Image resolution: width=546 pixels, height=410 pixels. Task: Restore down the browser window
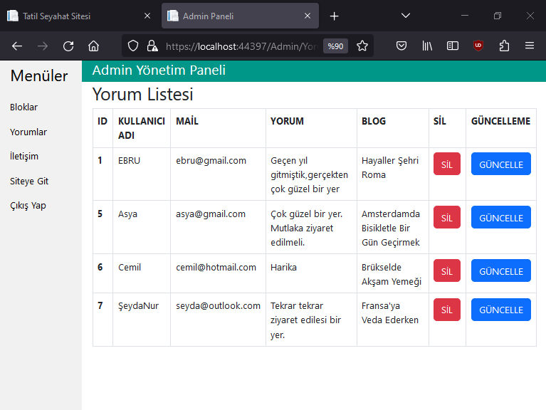[x=498, y=16]
